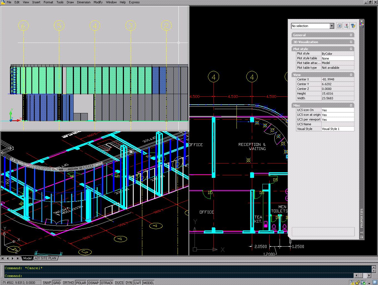Image resolution: width=378 pixels, height=285 pixels.
Task: Click the AutoCAD document icon beside File menu
Action: pos(3,2)
